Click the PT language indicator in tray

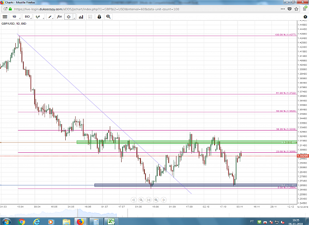tap(252, 222)
